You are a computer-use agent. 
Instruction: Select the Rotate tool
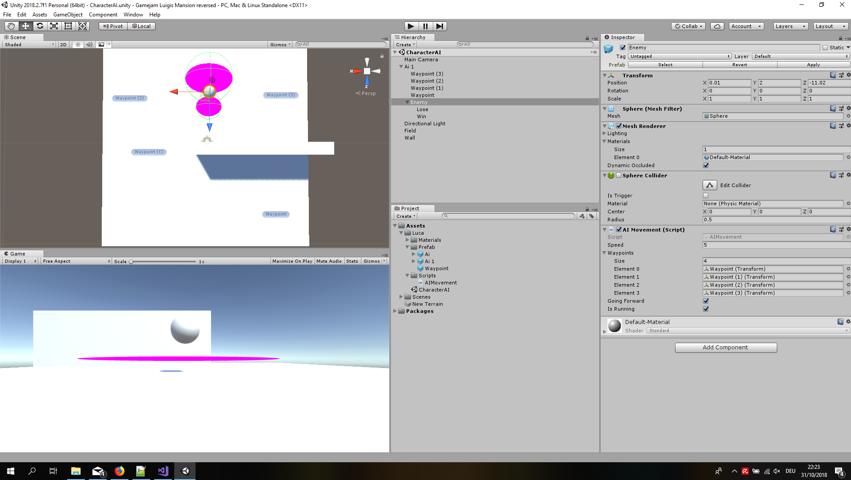pyautogui.click(x=40, y=26)
